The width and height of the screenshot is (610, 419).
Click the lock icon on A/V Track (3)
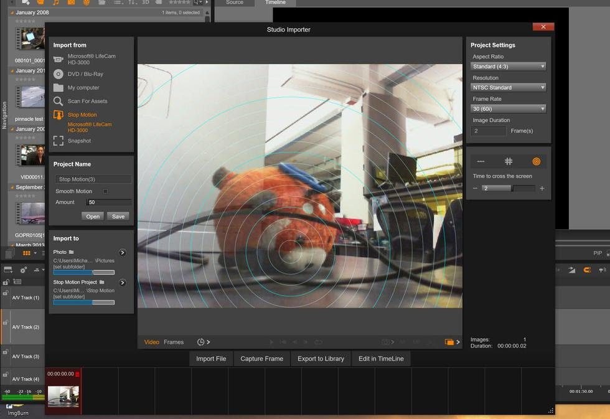[x=6, y=352]
